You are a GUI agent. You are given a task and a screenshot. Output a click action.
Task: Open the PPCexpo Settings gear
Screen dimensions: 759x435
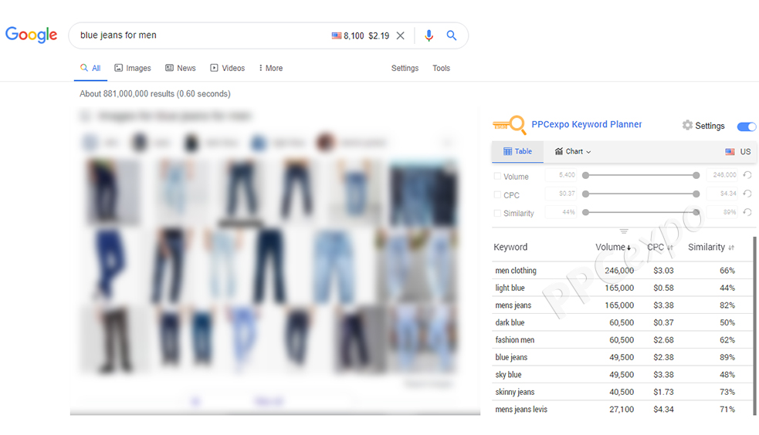point(687,125)
